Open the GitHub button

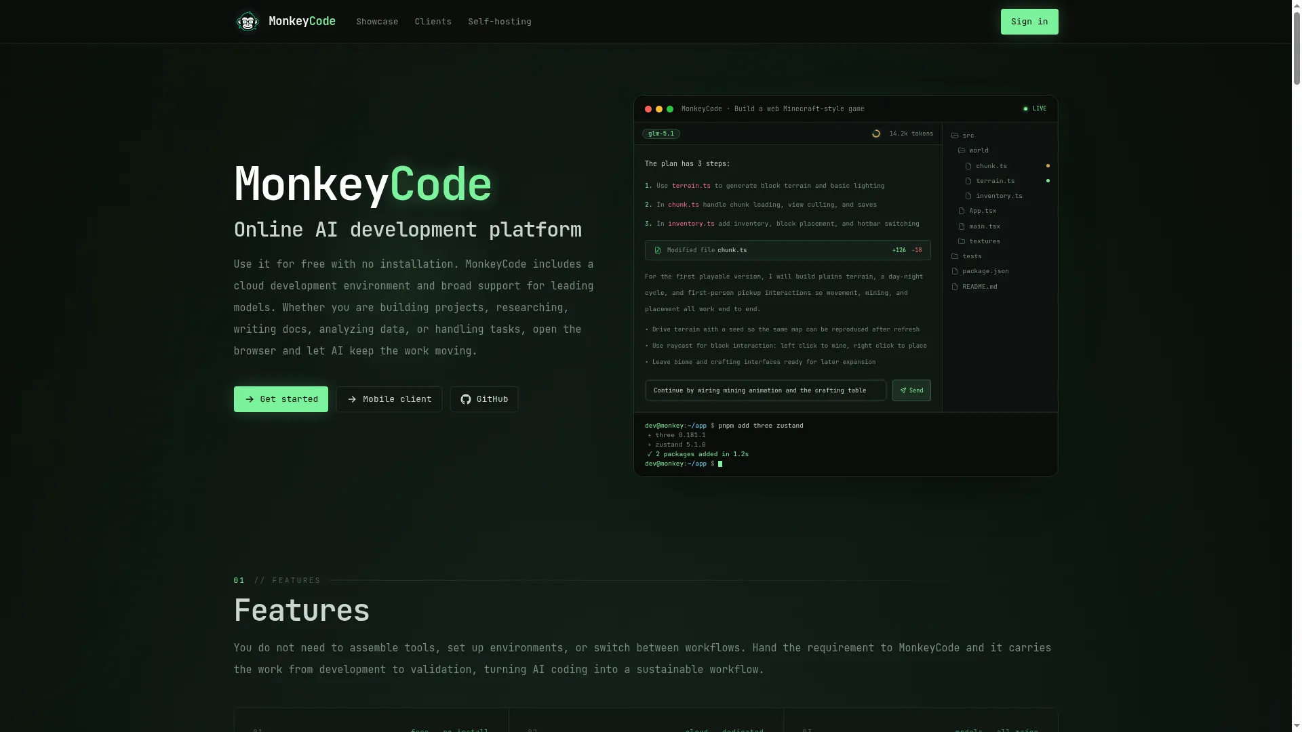(x=484, y=399)
